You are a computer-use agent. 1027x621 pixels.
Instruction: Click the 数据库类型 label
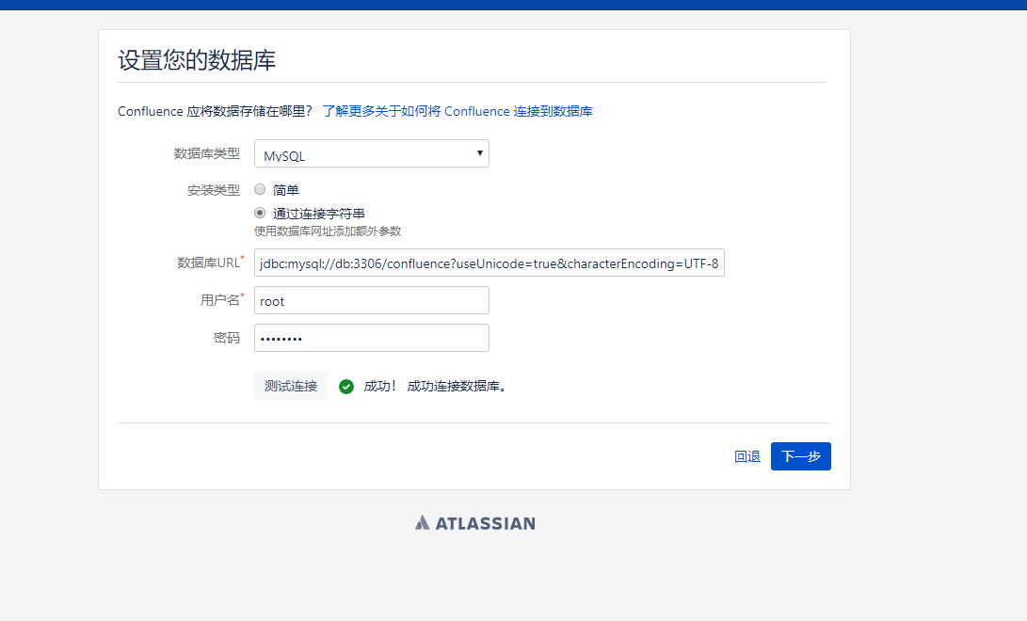207,153
